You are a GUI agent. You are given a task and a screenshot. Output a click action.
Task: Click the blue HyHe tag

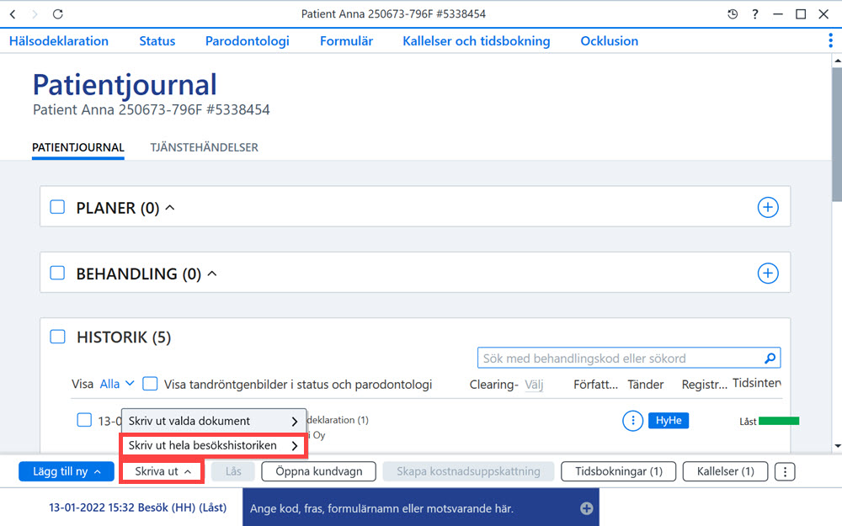click(669, 420)
